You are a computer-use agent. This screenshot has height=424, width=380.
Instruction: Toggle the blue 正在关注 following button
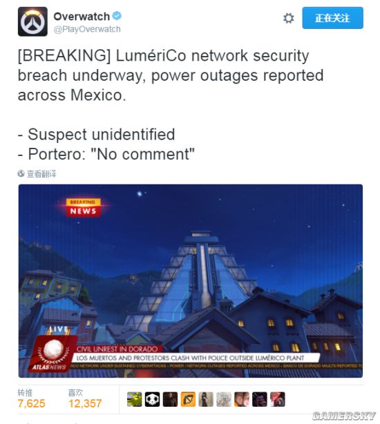click(332, 18)
